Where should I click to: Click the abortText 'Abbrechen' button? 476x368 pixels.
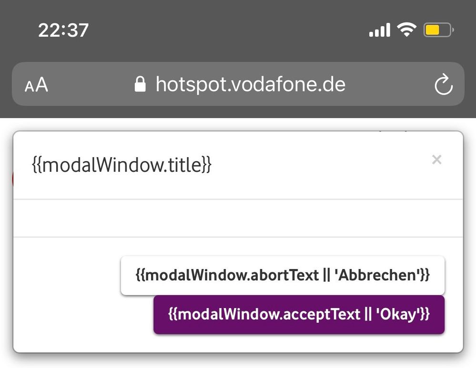click(283, 276)
